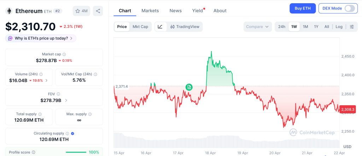The height and width of the screenshot is (156, 362).
Task: Toggle the Log scale option
Action: [339, 27]
